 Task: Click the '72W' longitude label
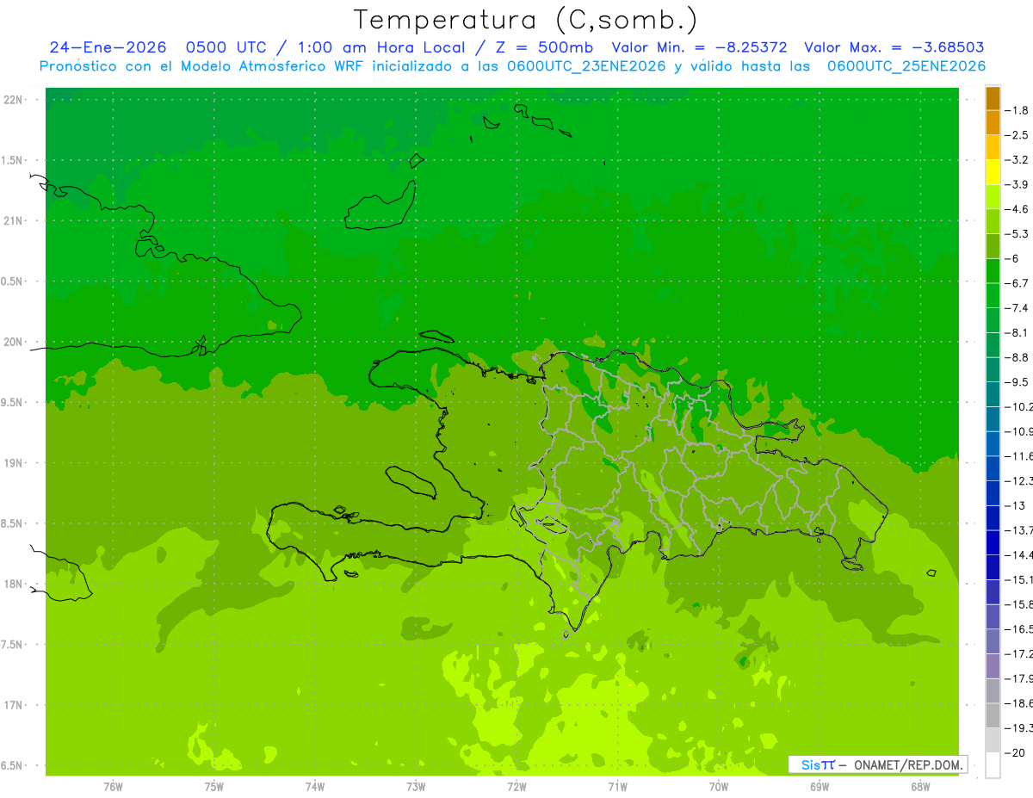(x=516, y=786)
